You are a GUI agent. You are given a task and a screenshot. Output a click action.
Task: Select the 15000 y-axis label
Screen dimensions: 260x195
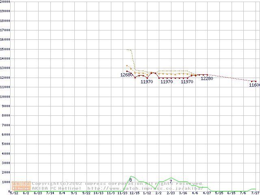tap(5, 49)
